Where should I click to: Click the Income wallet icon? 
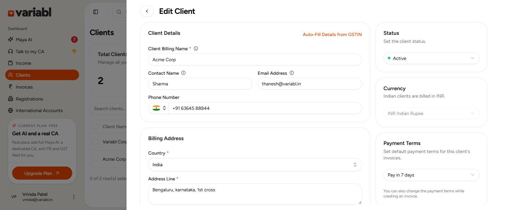(x=11, y=63)
